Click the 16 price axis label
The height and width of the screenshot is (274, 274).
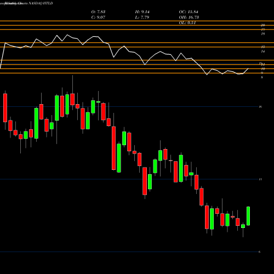tap(260, 107)
